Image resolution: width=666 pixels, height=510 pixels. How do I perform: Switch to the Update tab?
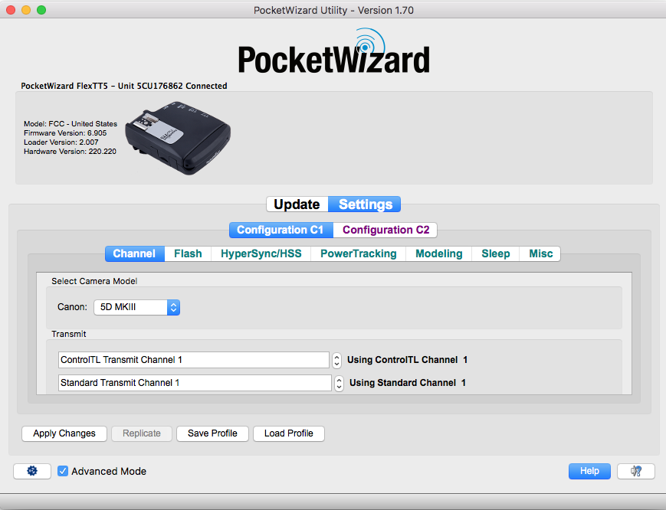coord(297,204)
